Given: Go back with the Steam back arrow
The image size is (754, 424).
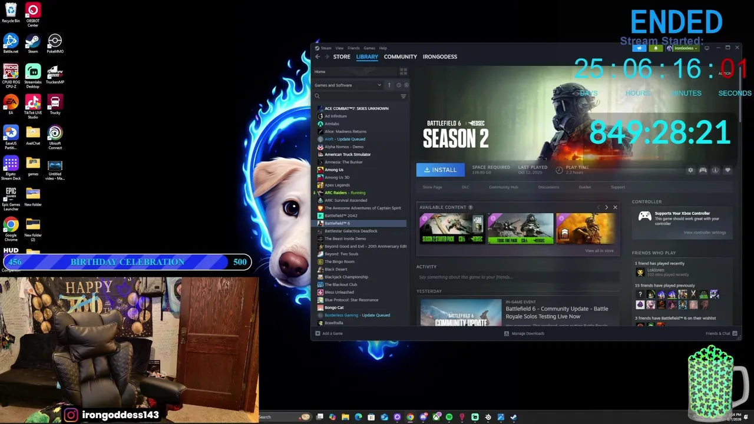Looking at the screenshot, I should click(318, 57).
